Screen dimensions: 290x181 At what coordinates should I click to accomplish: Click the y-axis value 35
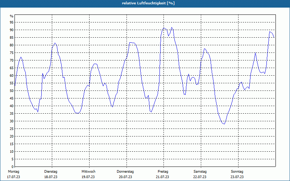12,113
